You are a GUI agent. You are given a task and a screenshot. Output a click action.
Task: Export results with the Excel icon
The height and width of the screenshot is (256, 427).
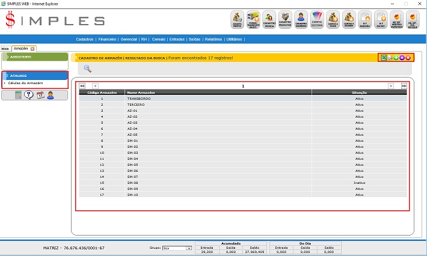384,58
